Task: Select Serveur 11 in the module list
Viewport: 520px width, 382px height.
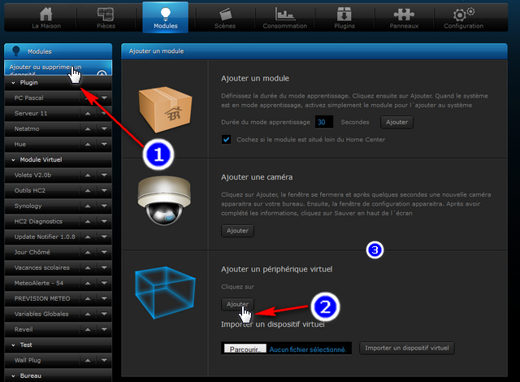Action: [31, 114]
